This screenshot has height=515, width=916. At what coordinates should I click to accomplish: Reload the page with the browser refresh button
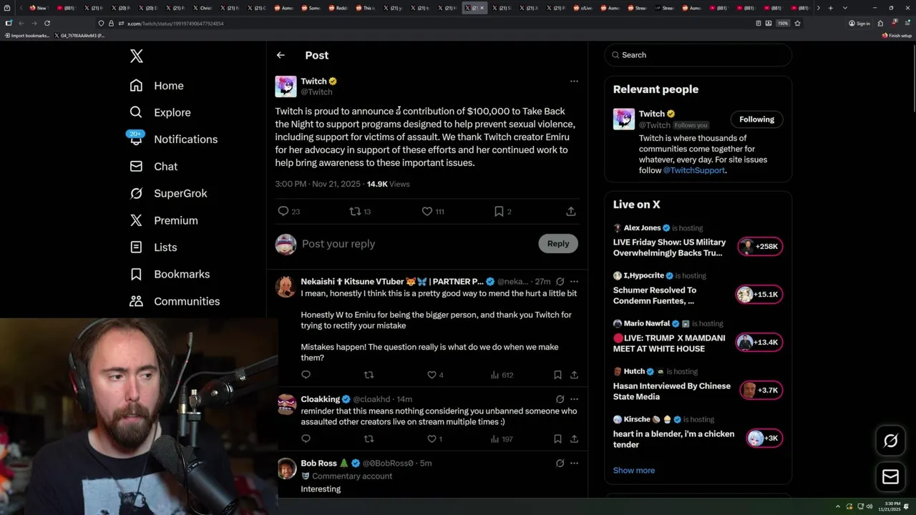click(x=47, y=24)
